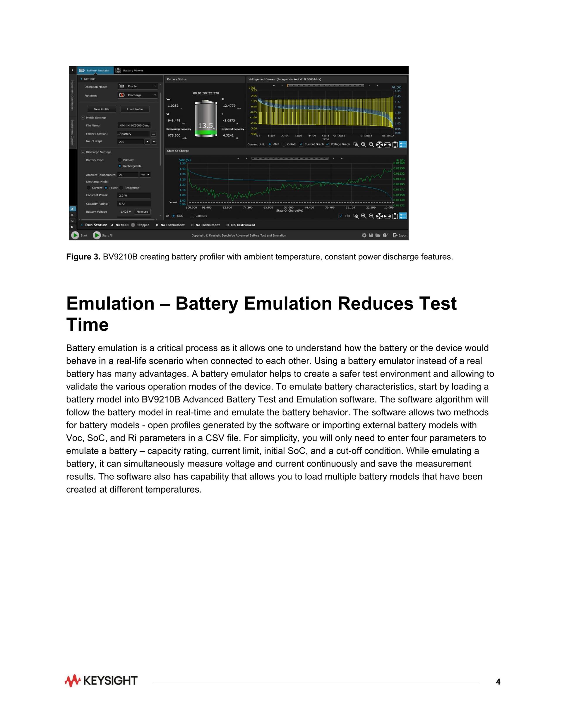Browse folder location with ellipsis button

153,134
